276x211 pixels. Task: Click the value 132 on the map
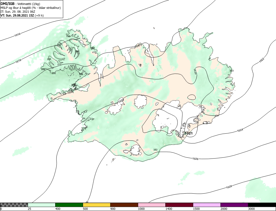tap(54, 73)
